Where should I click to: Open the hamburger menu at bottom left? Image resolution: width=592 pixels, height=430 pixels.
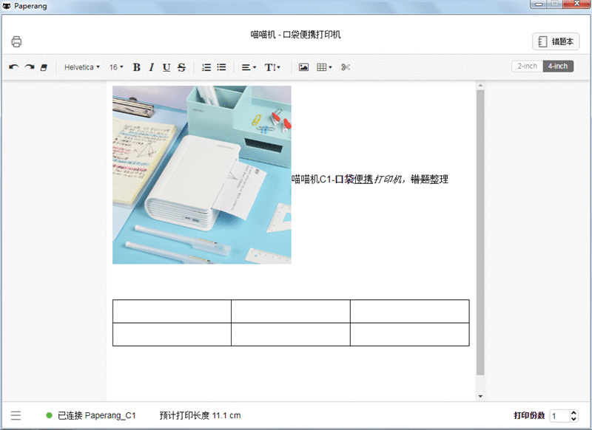[x=16, y=415]
